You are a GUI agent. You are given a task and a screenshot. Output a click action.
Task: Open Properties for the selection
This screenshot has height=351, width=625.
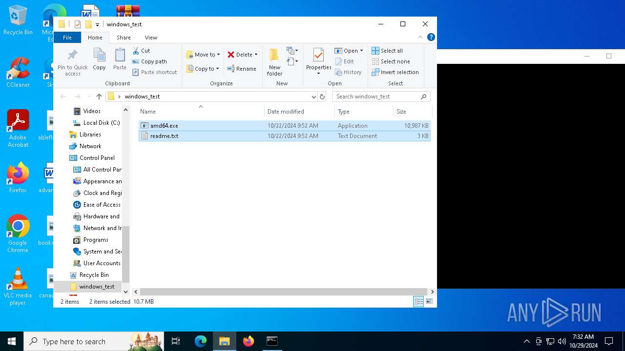click(318, 61)
